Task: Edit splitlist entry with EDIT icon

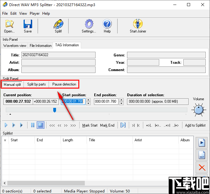Action: point(202,155)
